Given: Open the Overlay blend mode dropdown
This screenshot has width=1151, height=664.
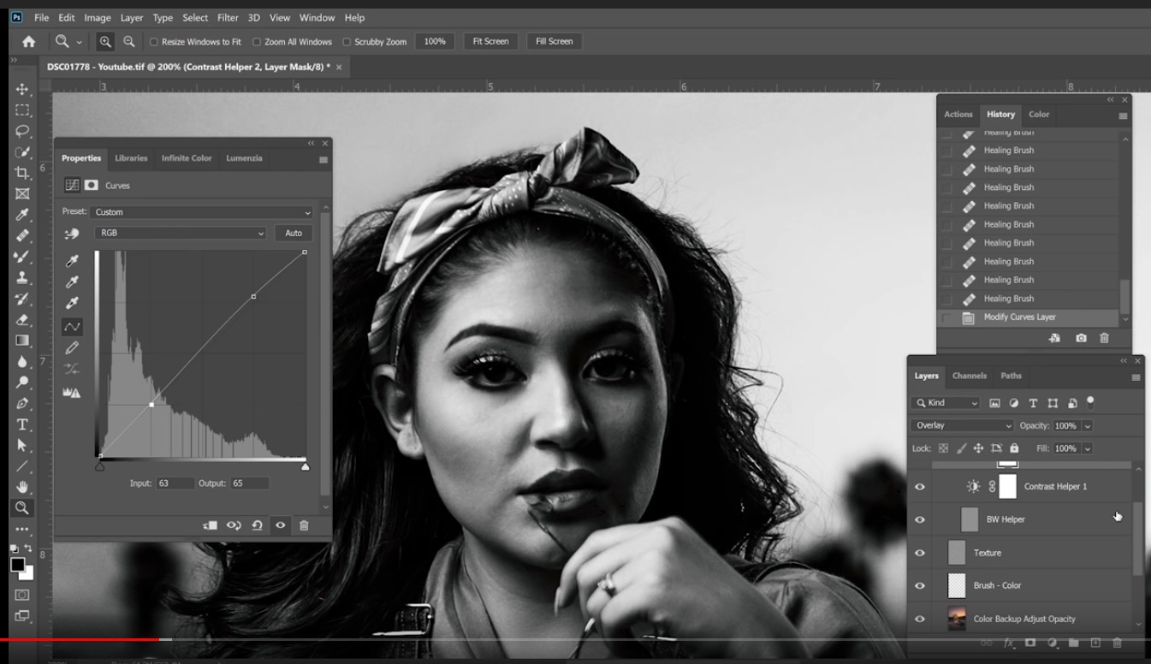Looking at the screenshot, I should click(962, 425).
